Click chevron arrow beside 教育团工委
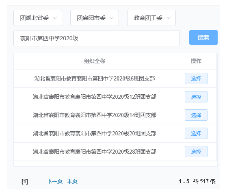The image size is (227, 189). [x=169, y=18]
